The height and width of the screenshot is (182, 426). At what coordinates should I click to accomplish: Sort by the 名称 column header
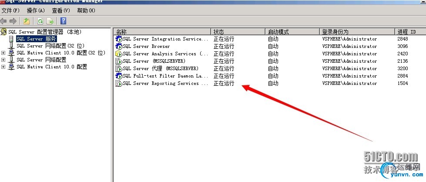162,32
